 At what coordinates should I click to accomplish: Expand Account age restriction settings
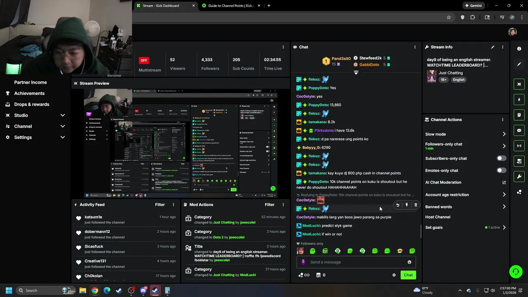pyautogui.click(x=504, y=195)
